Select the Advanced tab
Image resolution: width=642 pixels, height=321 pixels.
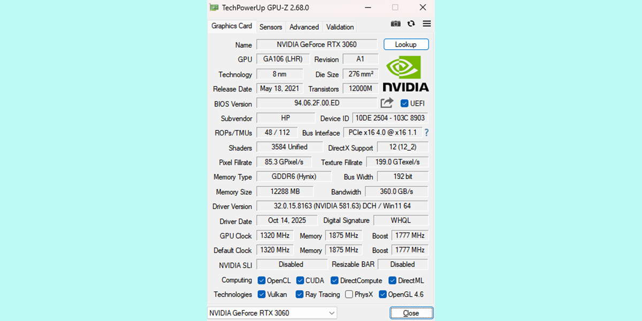(x=304, y=26)
